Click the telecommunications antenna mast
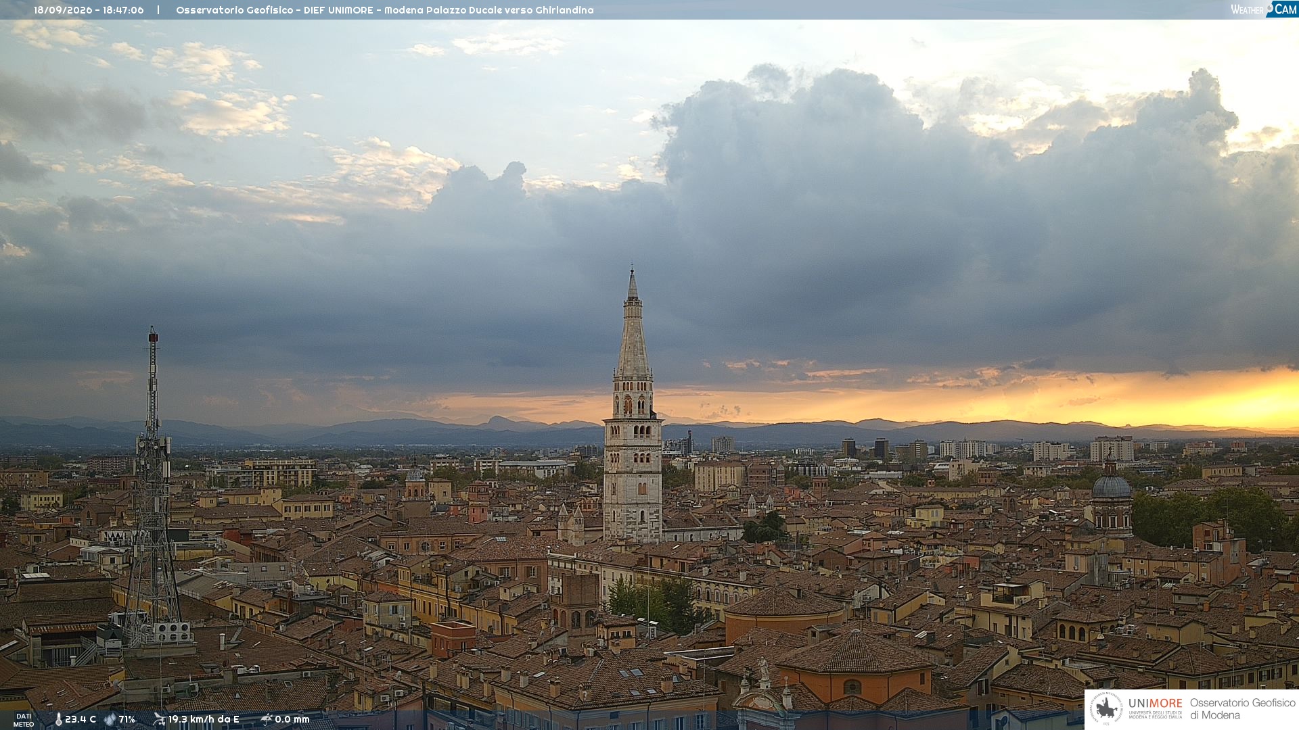 (153, 487)
